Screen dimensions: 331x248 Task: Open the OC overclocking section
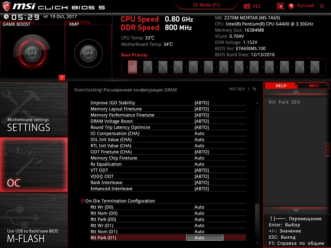(34, 165)
